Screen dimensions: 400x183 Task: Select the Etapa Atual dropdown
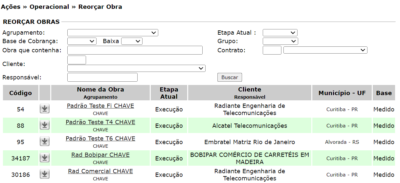[280, 33]
